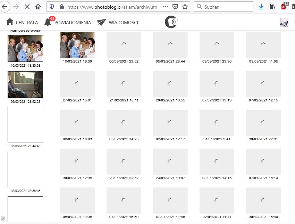
Task: Open tracking protection shield icon
Action: coord(52,7)
